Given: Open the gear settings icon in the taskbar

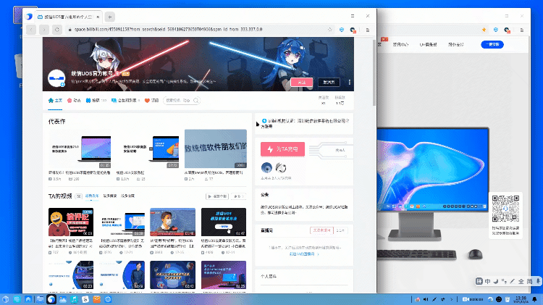Looking at the screenshot, I should tap(108, 299).
